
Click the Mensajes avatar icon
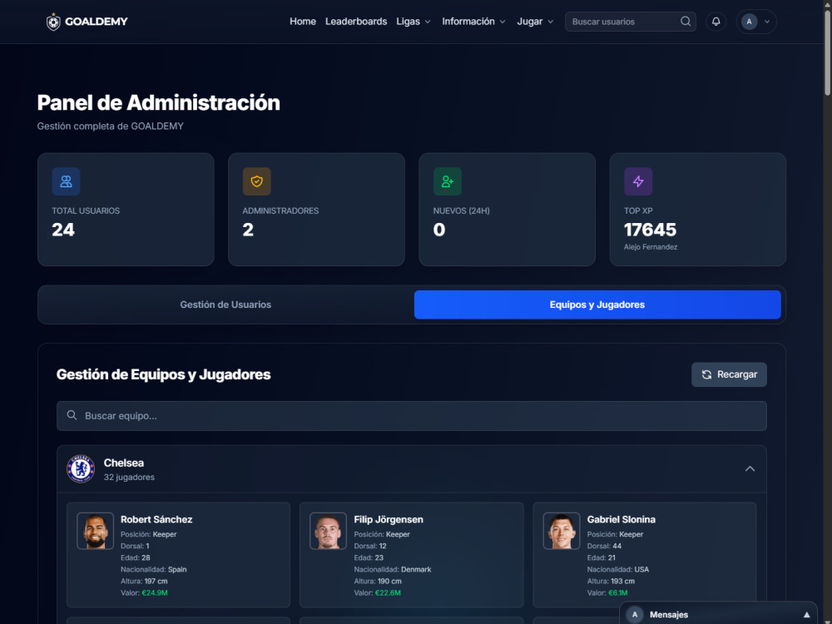pyautogui.click(x=634, y=615)
